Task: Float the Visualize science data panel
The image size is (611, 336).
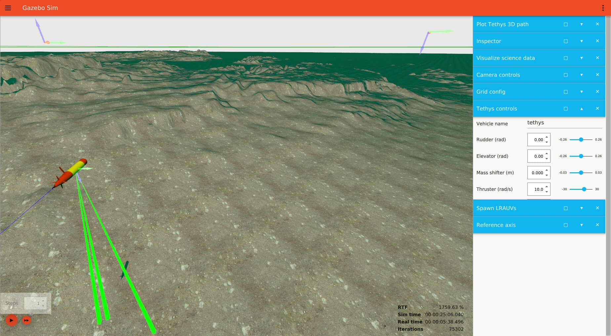Action: point(566,58)
